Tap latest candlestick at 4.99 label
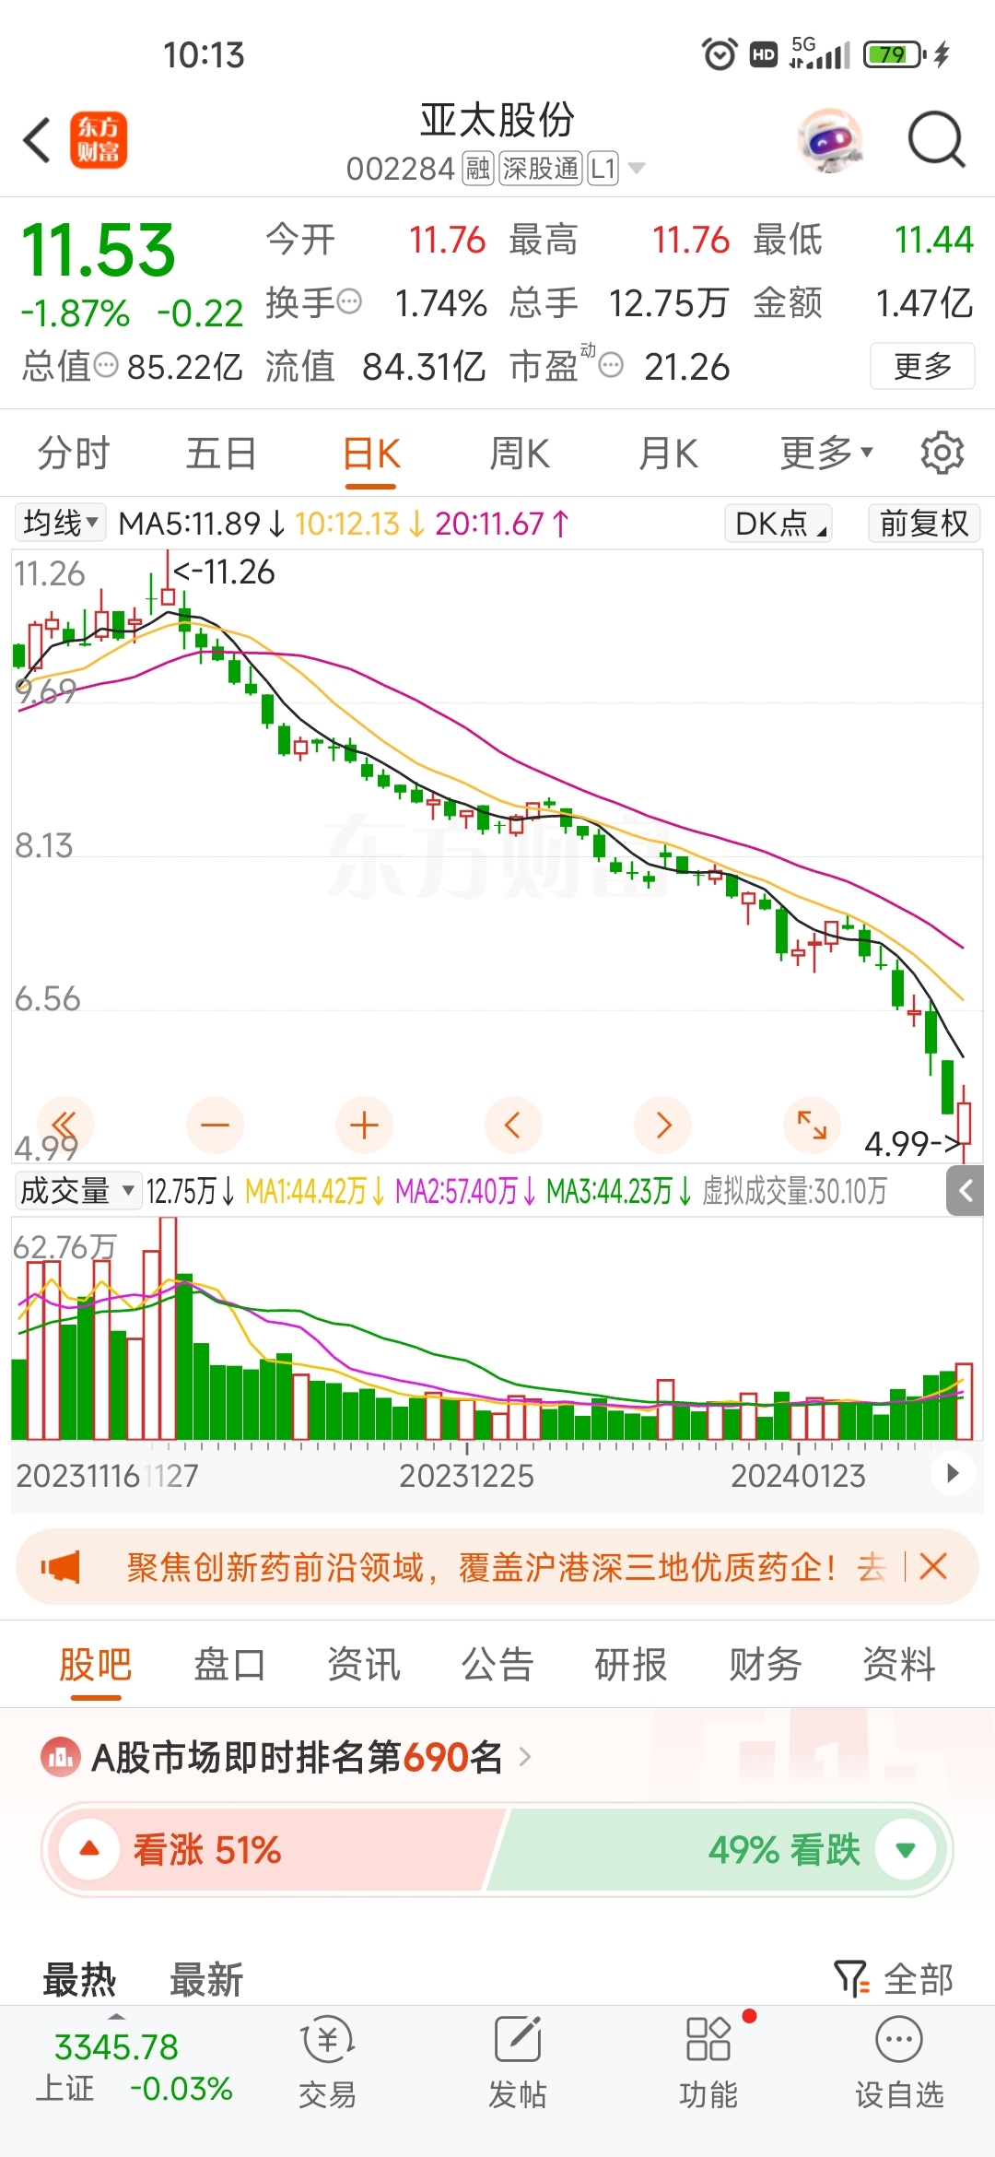Viewport: 995px width, 2157px height. pyautogui.click(x=965, y=1122)
